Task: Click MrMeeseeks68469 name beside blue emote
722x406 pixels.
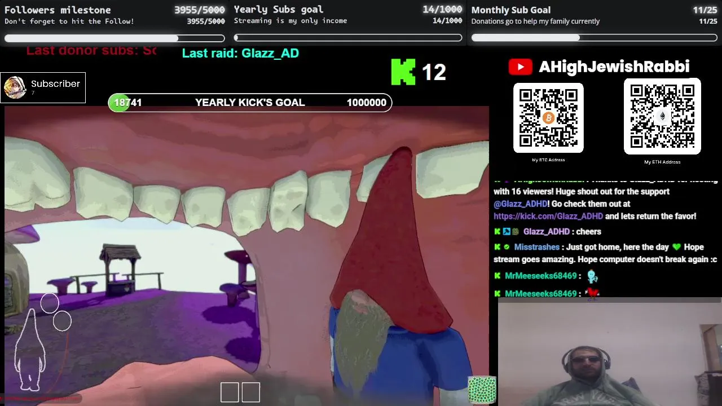Action: tap(540, 276)
